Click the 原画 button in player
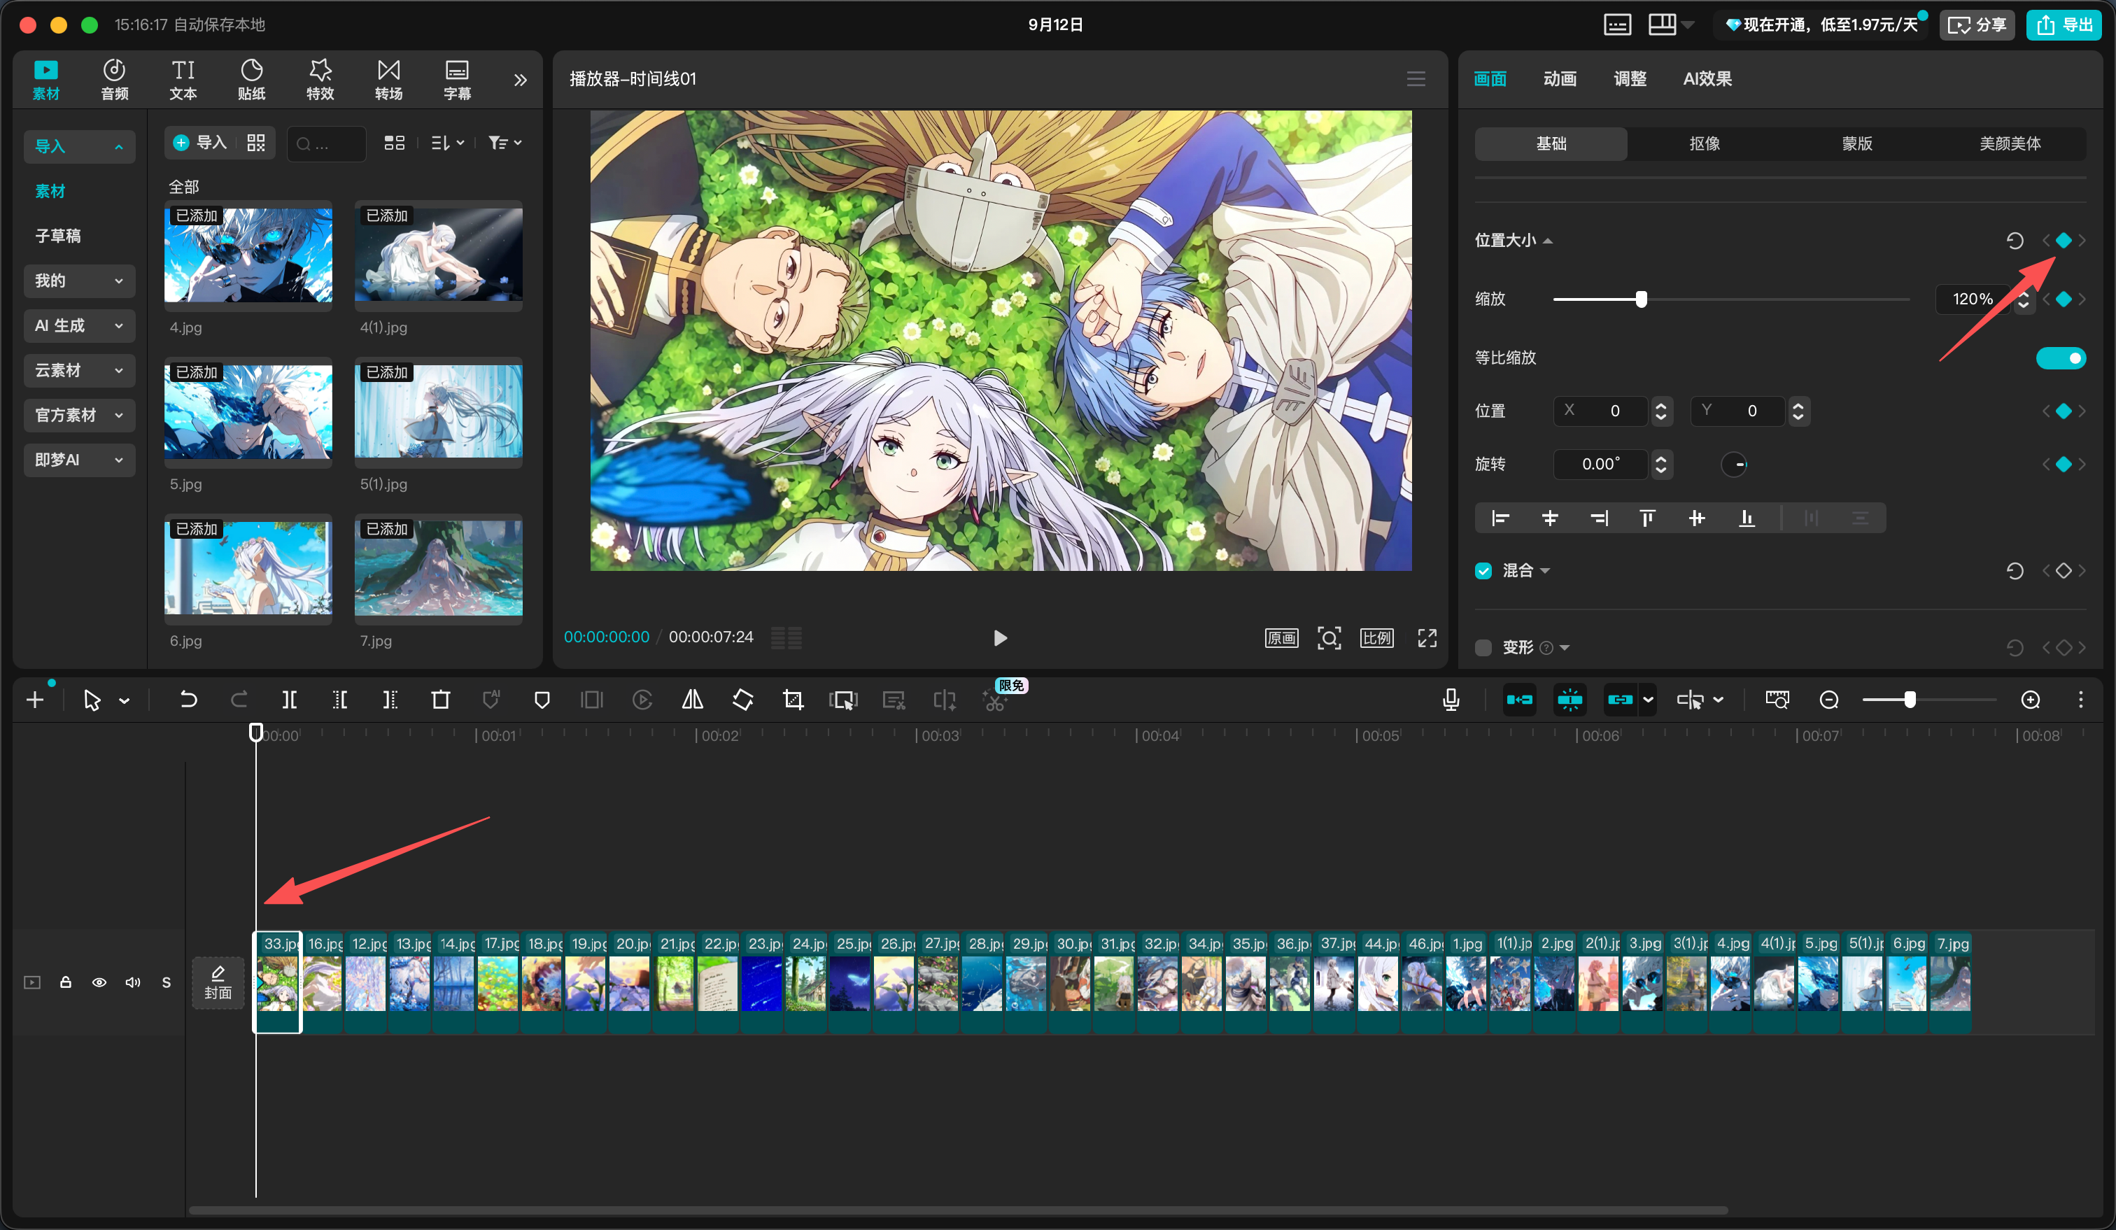The image size is (2116, 1230). pos(1281,638)
